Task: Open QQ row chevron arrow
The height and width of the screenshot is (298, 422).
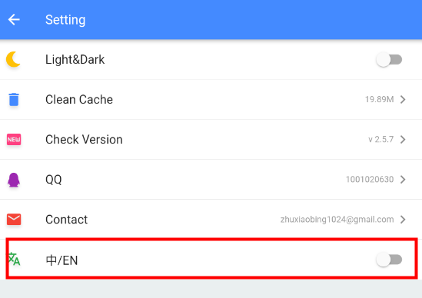Action: pyautogui.click(x=403, y=180)
